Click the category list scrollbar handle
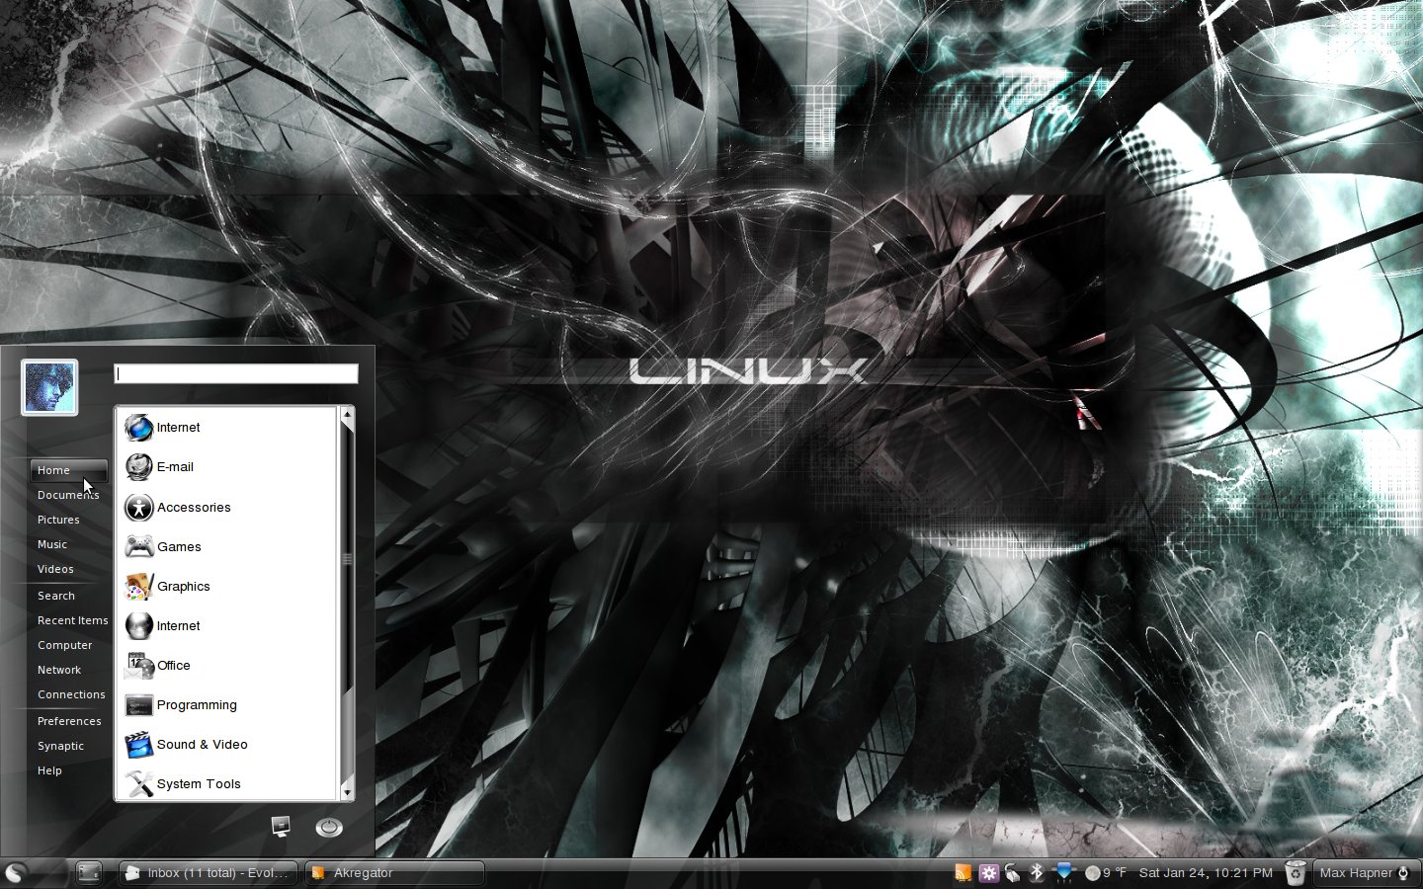The width and height of the screenshot is (1423, 889). tap(347, 559)
